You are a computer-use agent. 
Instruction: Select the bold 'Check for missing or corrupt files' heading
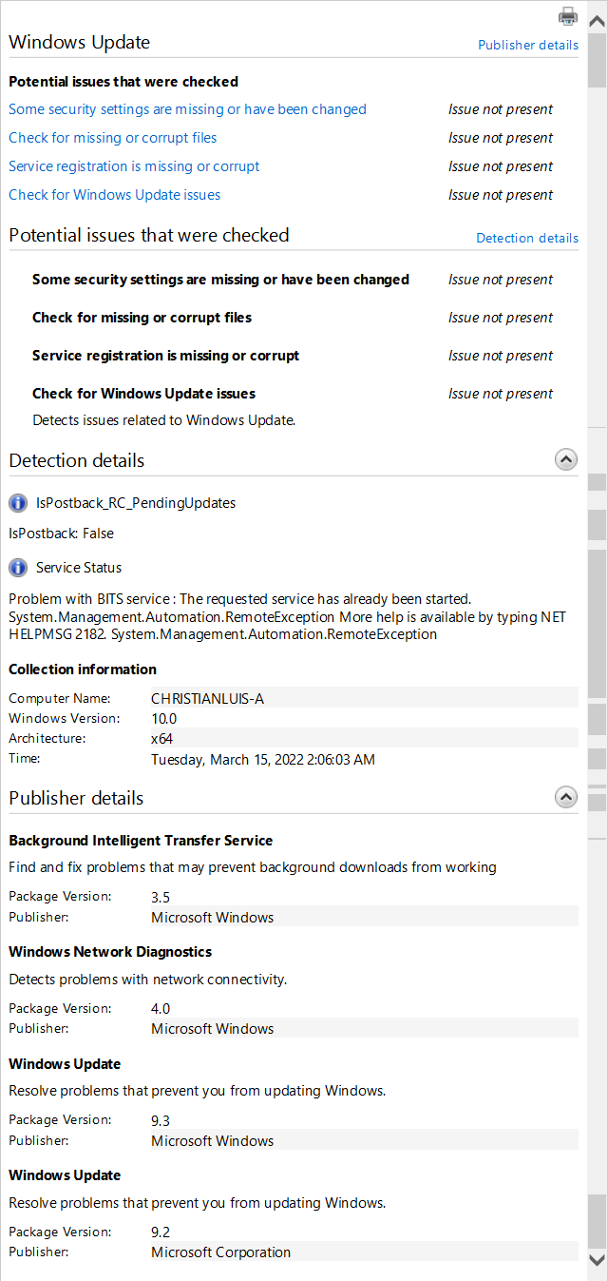[x=142, y=318]
